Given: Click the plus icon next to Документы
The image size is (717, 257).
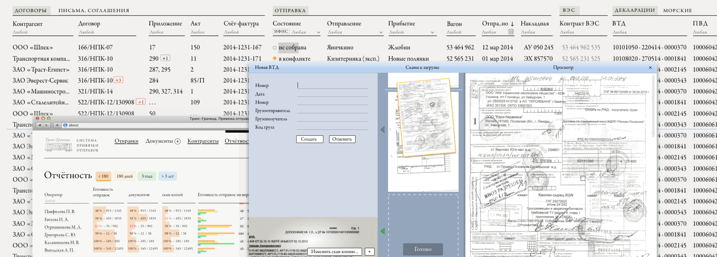Looking at the screenshot, I should [178, 141].
